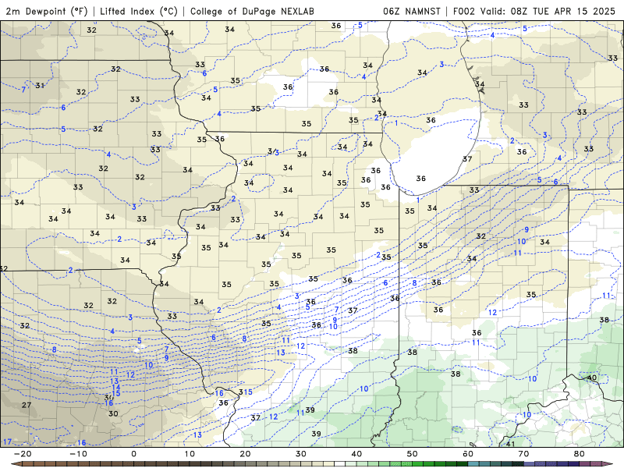Click the 50 label on the color scale

pos(413,454)
